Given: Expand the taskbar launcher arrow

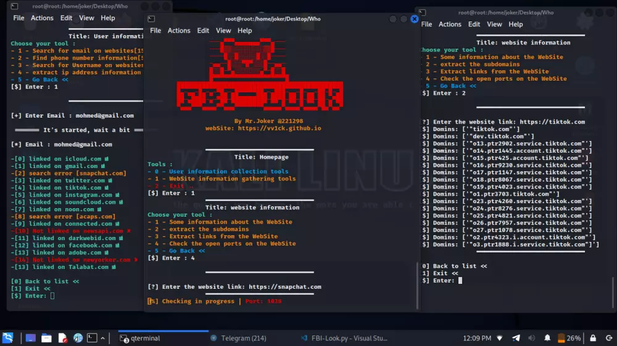Looking at the screenshot, I should pos(102,338).
